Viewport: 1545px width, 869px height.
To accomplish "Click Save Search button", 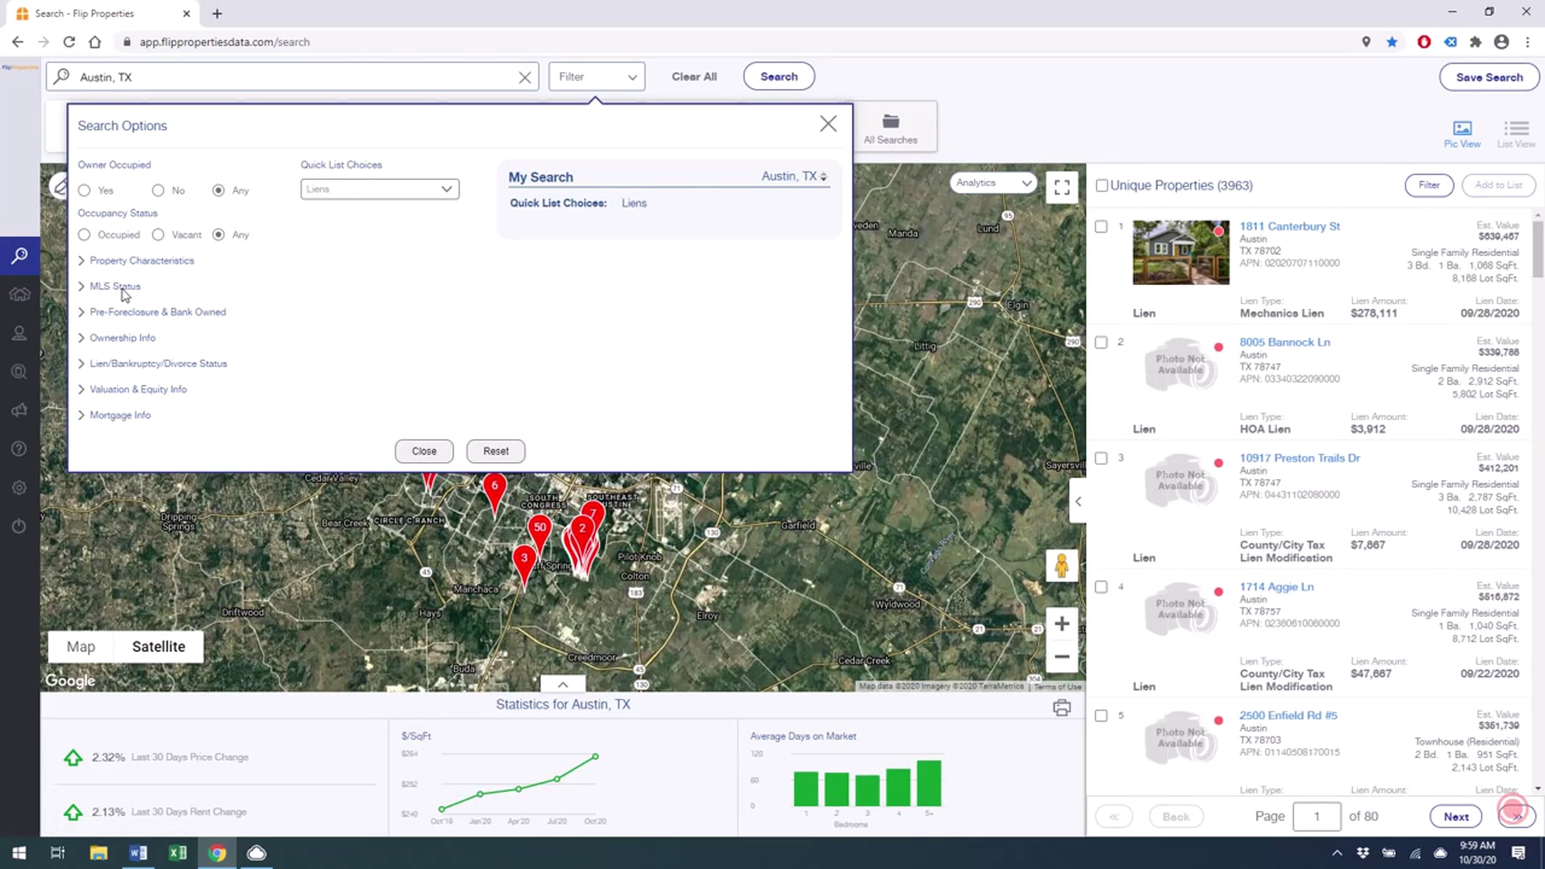I will click(x=1489, y=77).
